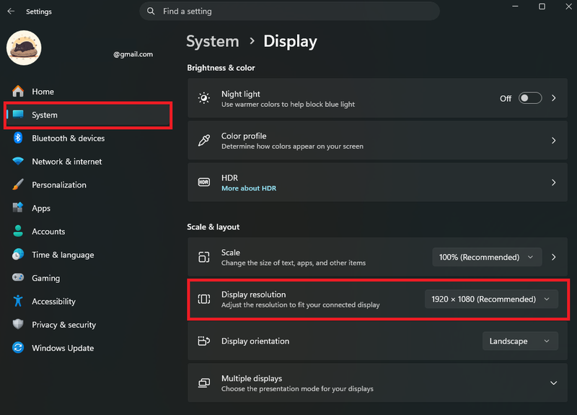Click the Scale & layout heading
Screen dimensions: 577x415
(x=213, y=227)
